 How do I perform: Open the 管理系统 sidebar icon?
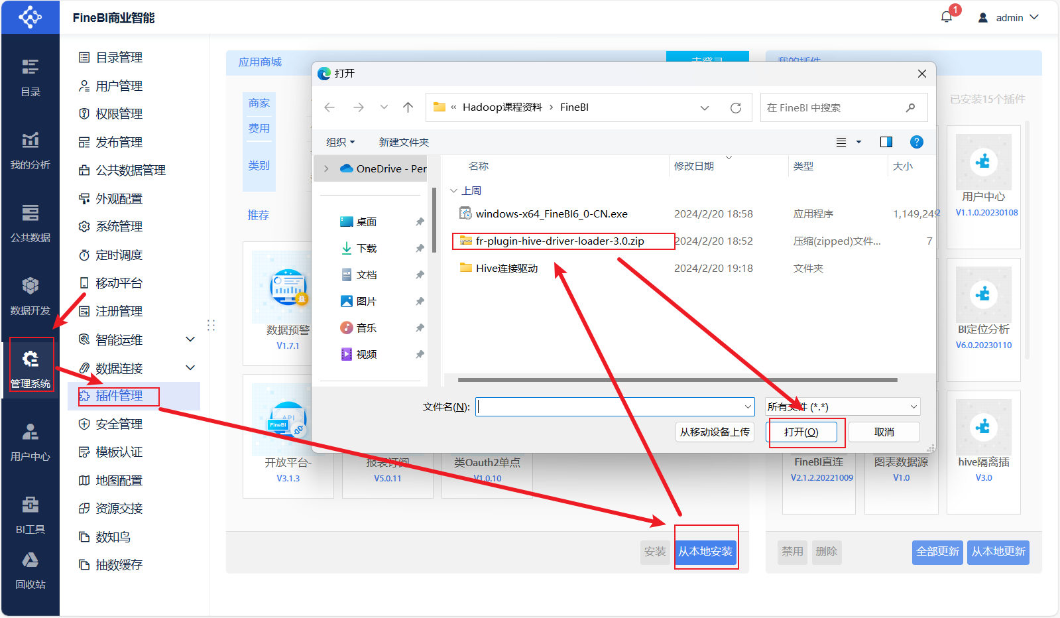(30, 367)
